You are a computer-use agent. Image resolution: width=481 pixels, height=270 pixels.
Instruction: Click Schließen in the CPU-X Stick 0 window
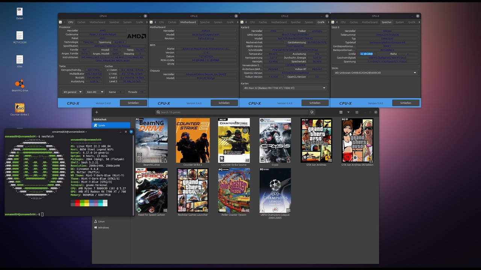pyautogui.click(x=406, y=103)
